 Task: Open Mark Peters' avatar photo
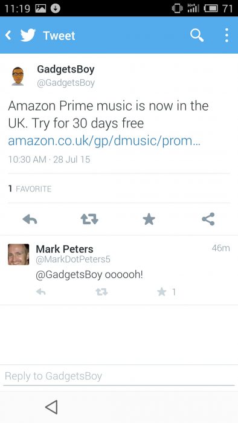pos(18,254)
